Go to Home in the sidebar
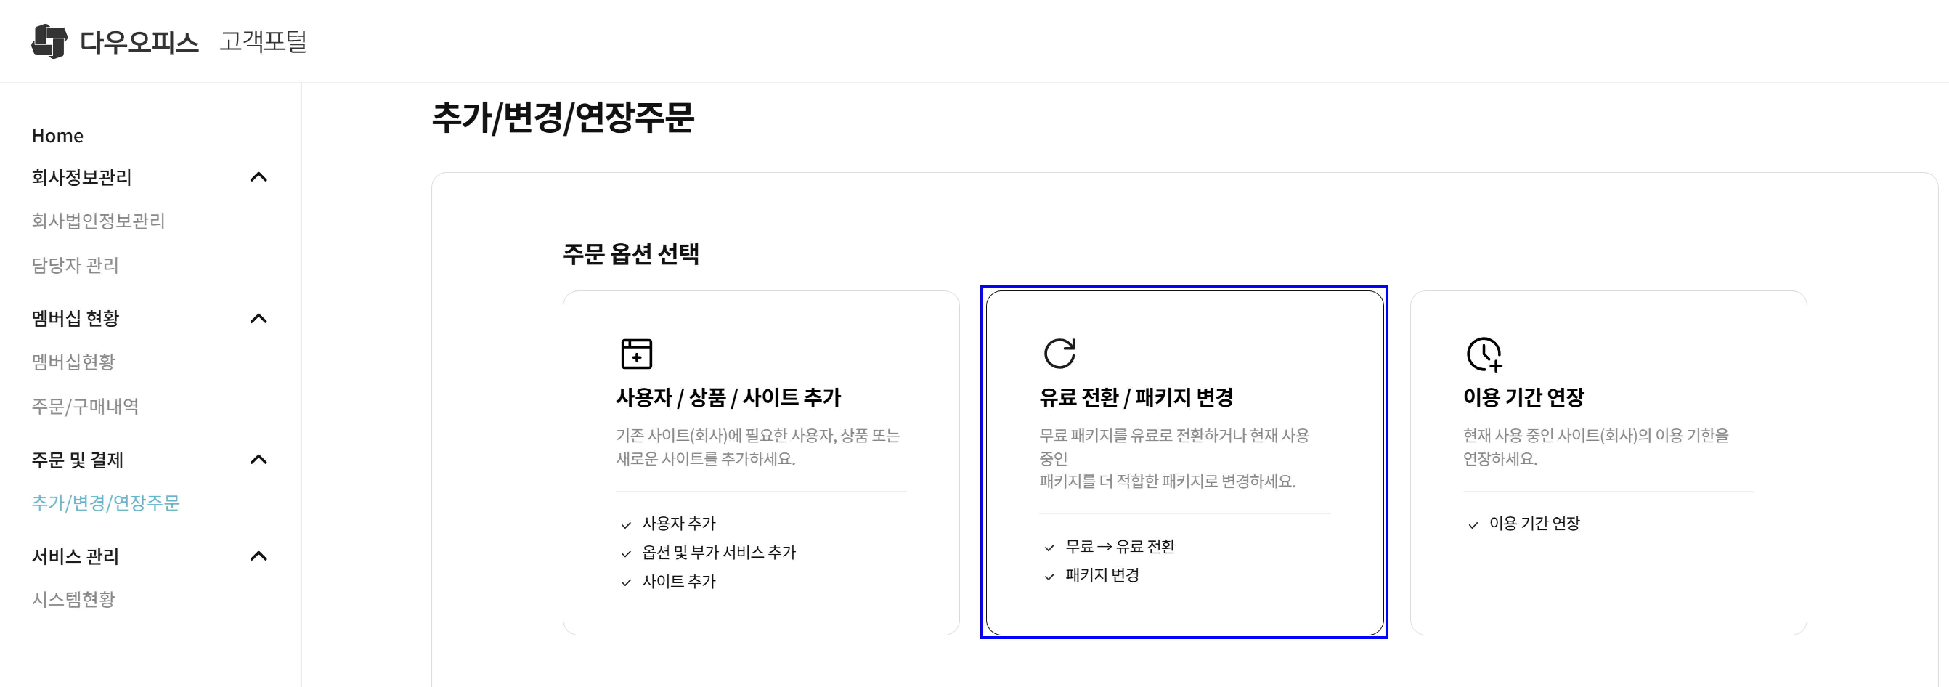Screen dimensions: 1949x687 coord(57,135)
